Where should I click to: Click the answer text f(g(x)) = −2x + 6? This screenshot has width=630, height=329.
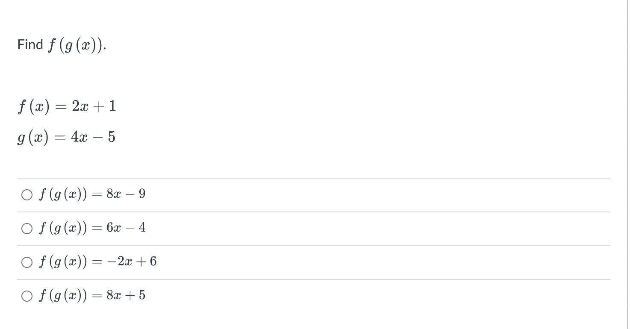(97, 261)
